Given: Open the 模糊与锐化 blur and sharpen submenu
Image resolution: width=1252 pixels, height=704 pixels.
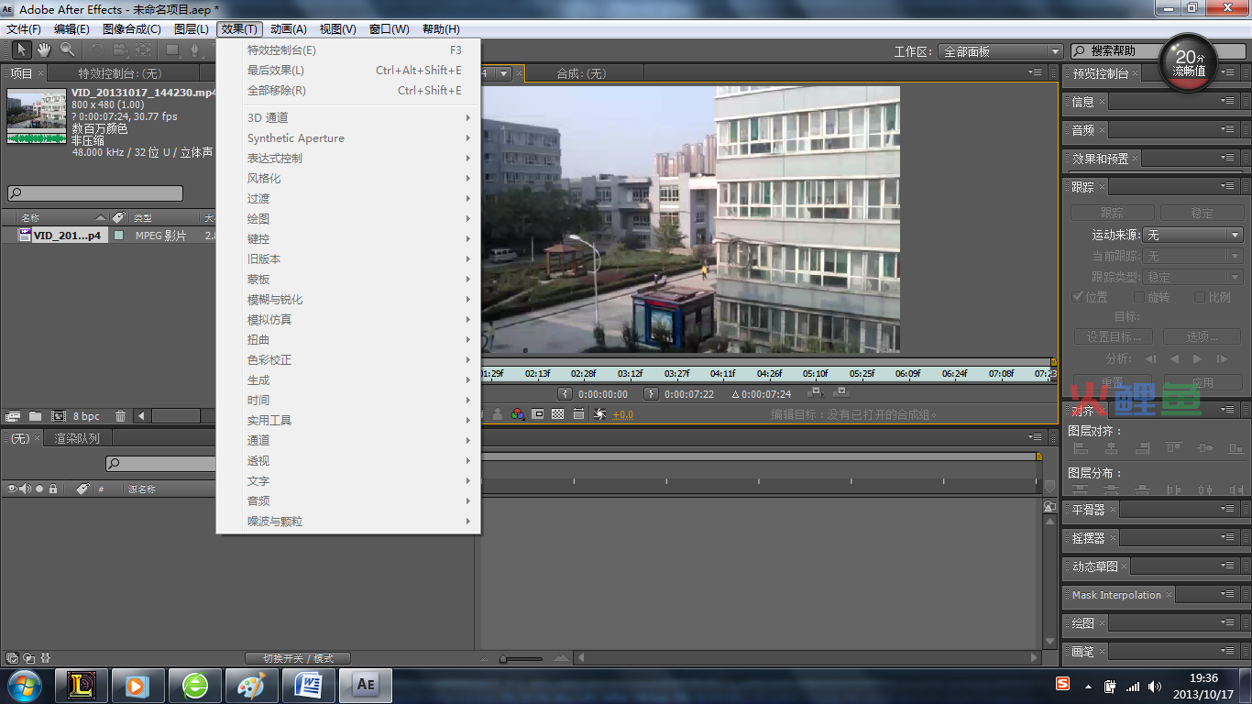Looking at the screenshot, I should click(275, 300).
